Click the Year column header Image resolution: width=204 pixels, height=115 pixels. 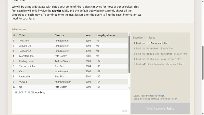[x=88, y=35]
